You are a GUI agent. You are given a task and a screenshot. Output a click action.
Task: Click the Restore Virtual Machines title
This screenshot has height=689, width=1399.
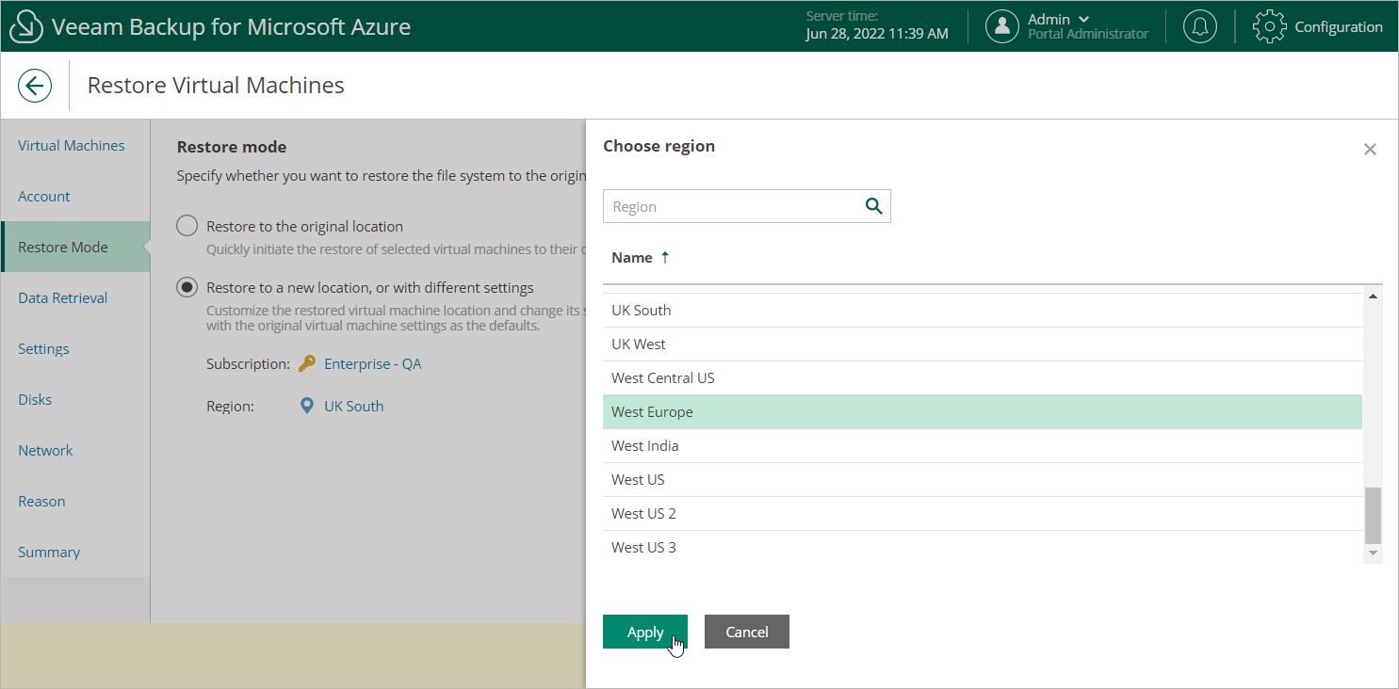coord(216,86)
